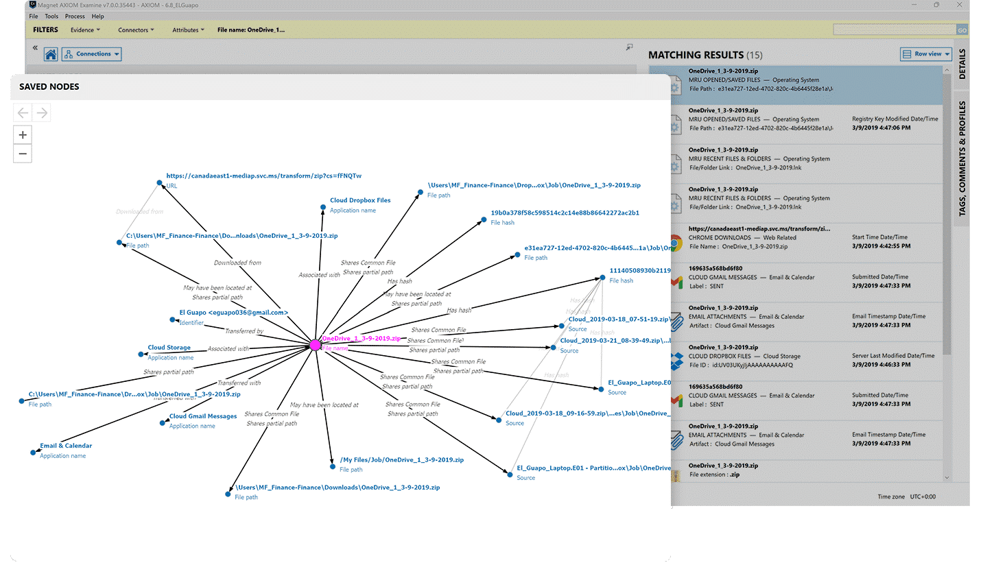This screenshot has height=576, width=983.
Task: Select the Cloud_2019-03-21_08-39-49.zip source node
Action: coord(553,348)
